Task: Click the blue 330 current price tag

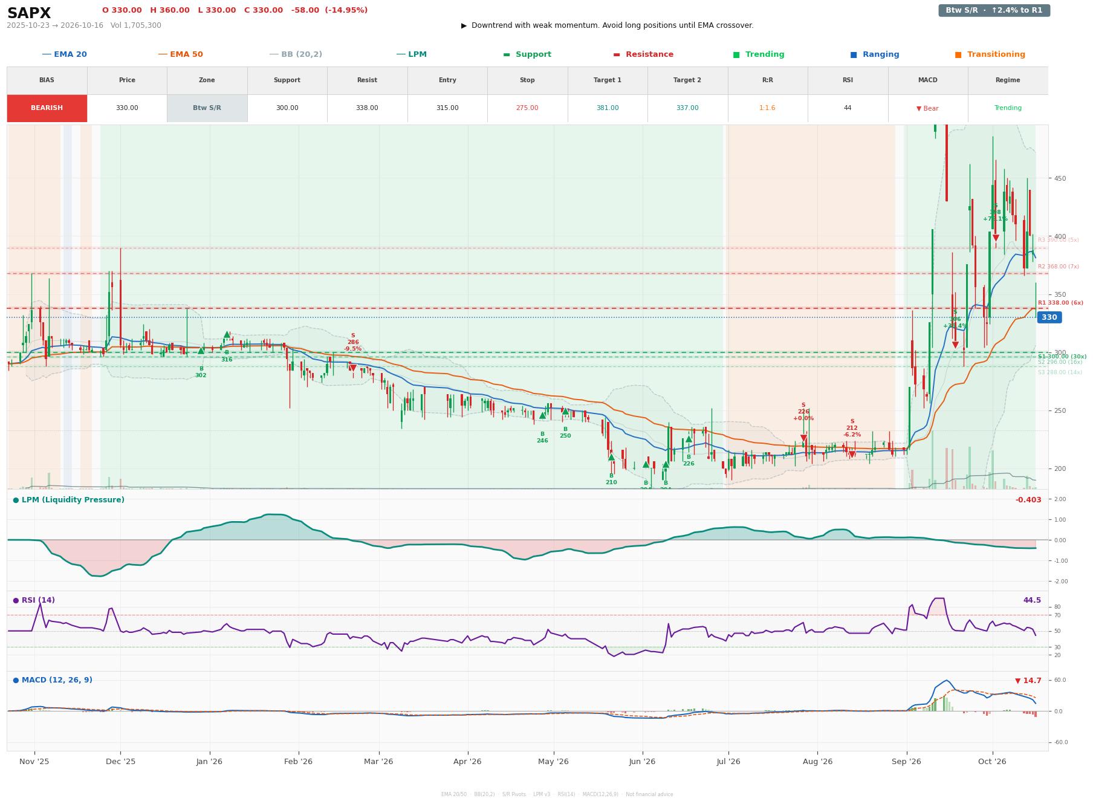Action: click(x=1049, y=317)
